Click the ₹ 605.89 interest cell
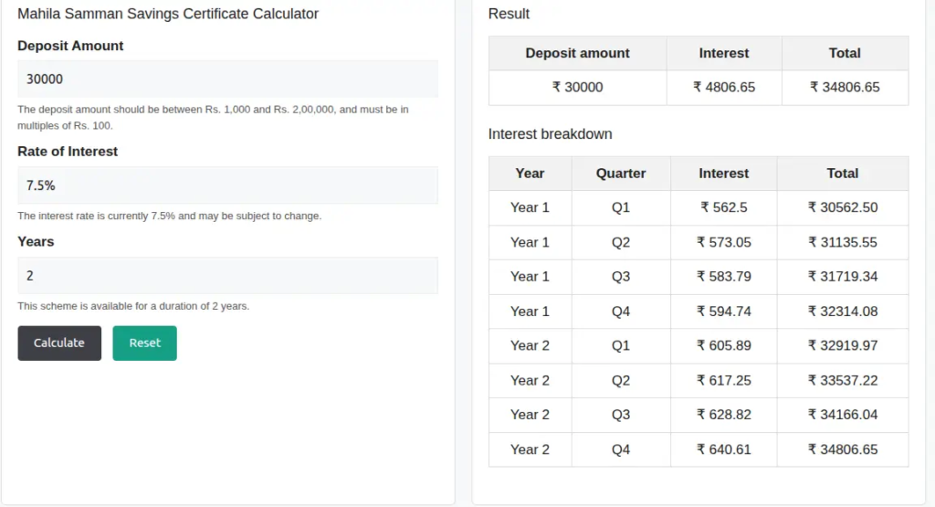The width and height of the screenshot is (935, 507). [724, 346]
